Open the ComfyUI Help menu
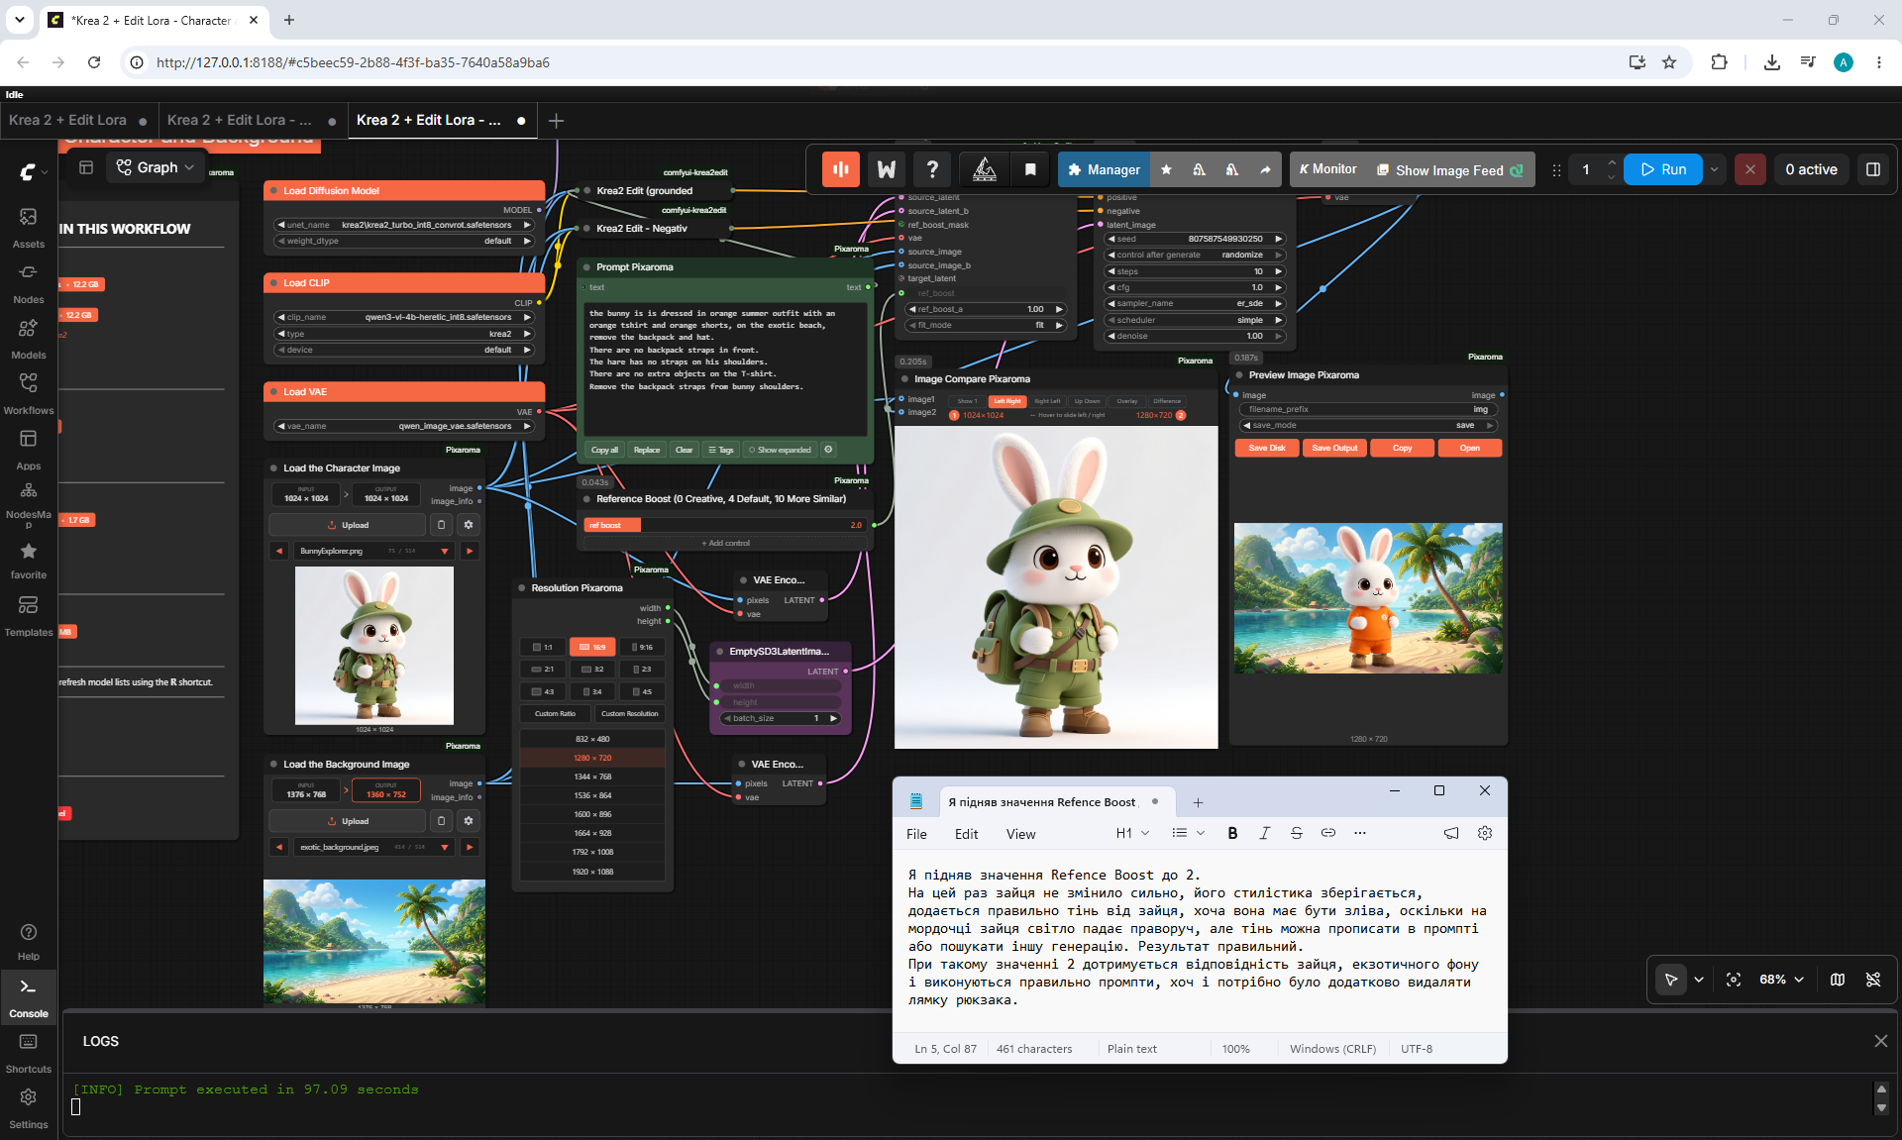The width and height of the screenshot is (1902, 1140). (28, 941)
